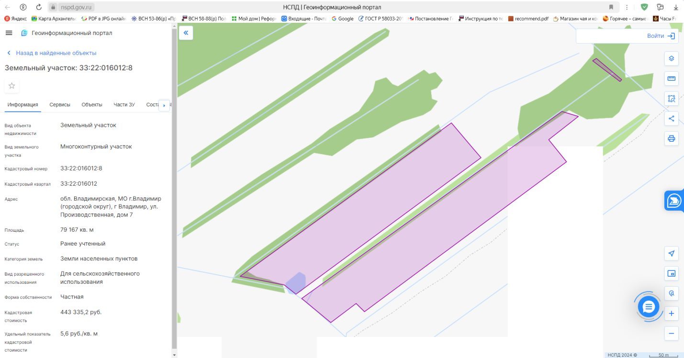684x358 pixels.
Task: Select the area value 79 167 кв. м
Action: click(x=77, y=230)
